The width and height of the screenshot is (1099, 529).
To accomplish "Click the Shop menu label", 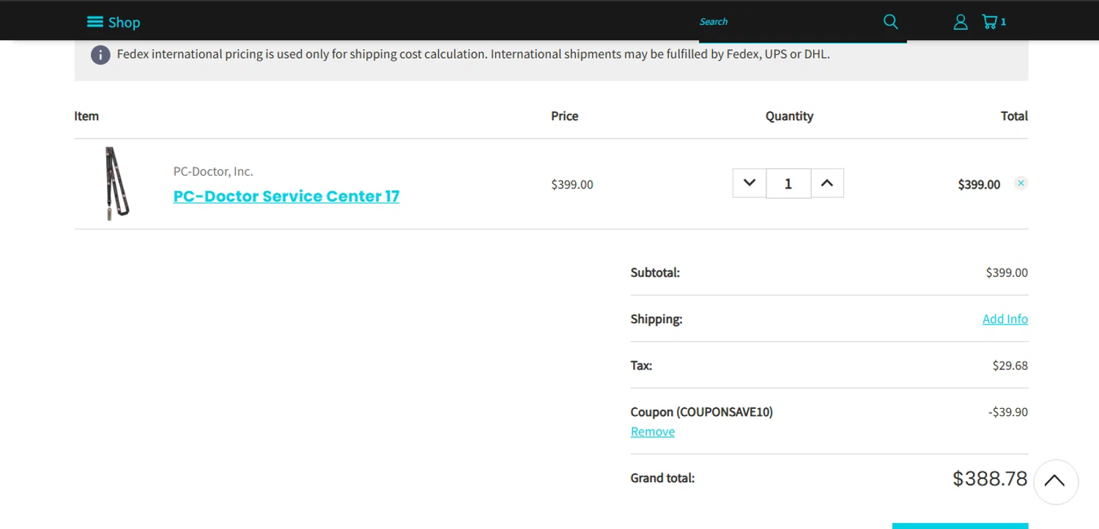I will pos(124,23).
